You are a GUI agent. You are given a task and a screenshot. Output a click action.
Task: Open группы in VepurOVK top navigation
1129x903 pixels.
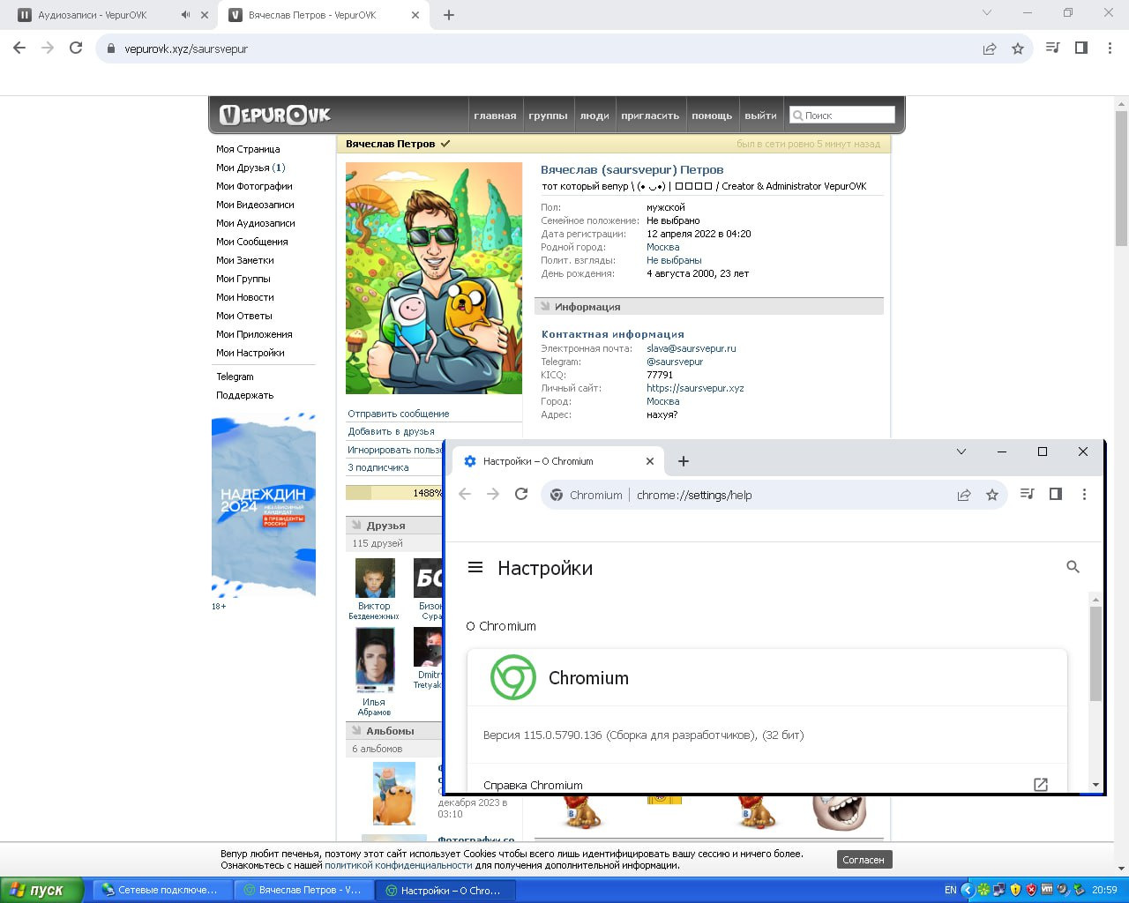(x=548, y=116)
